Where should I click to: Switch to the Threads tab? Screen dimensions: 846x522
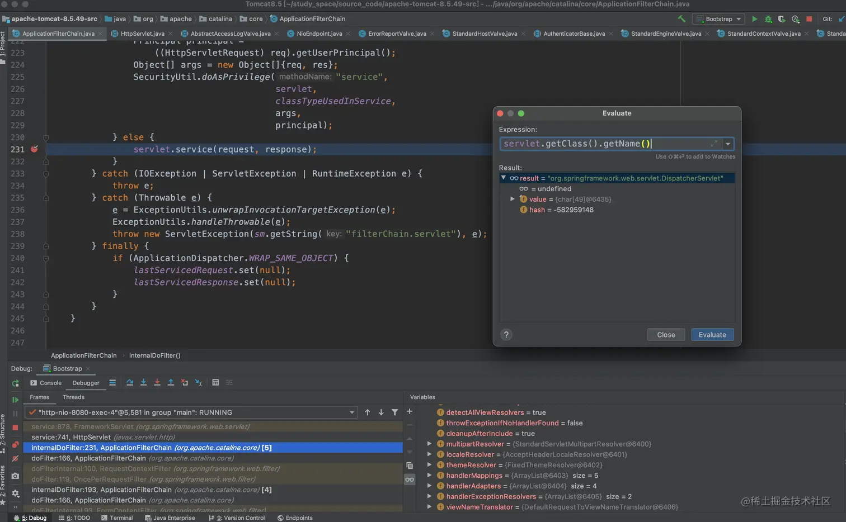(x=73, y=397)
